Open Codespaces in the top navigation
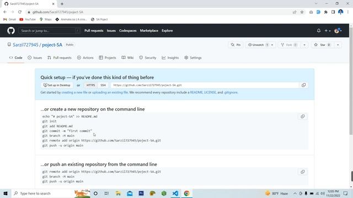This screenshot has height=198, width=353. click(127, 31)
